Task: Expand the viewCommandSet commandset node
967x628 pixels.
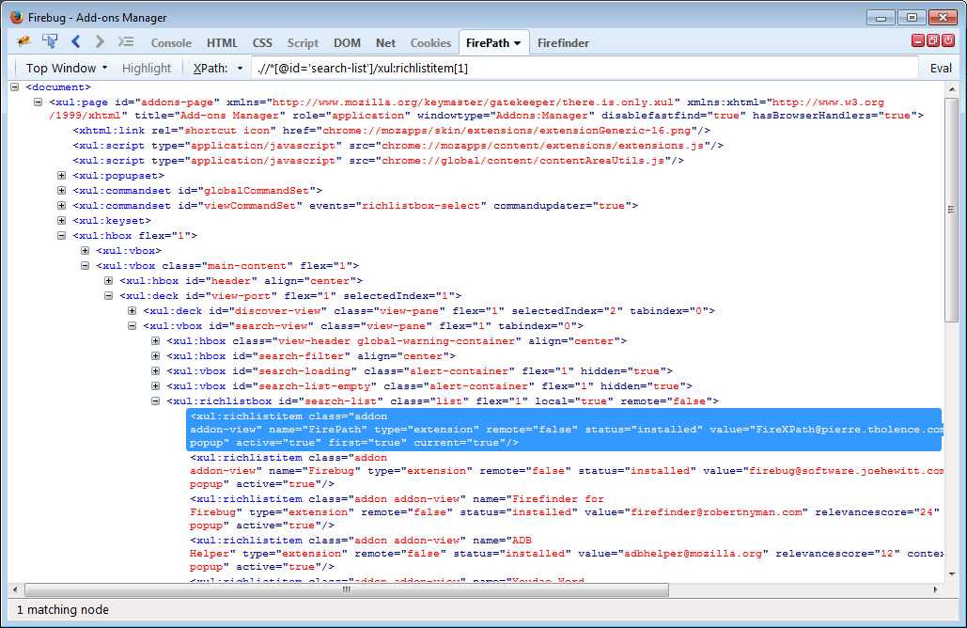Action: click(62, 206)
